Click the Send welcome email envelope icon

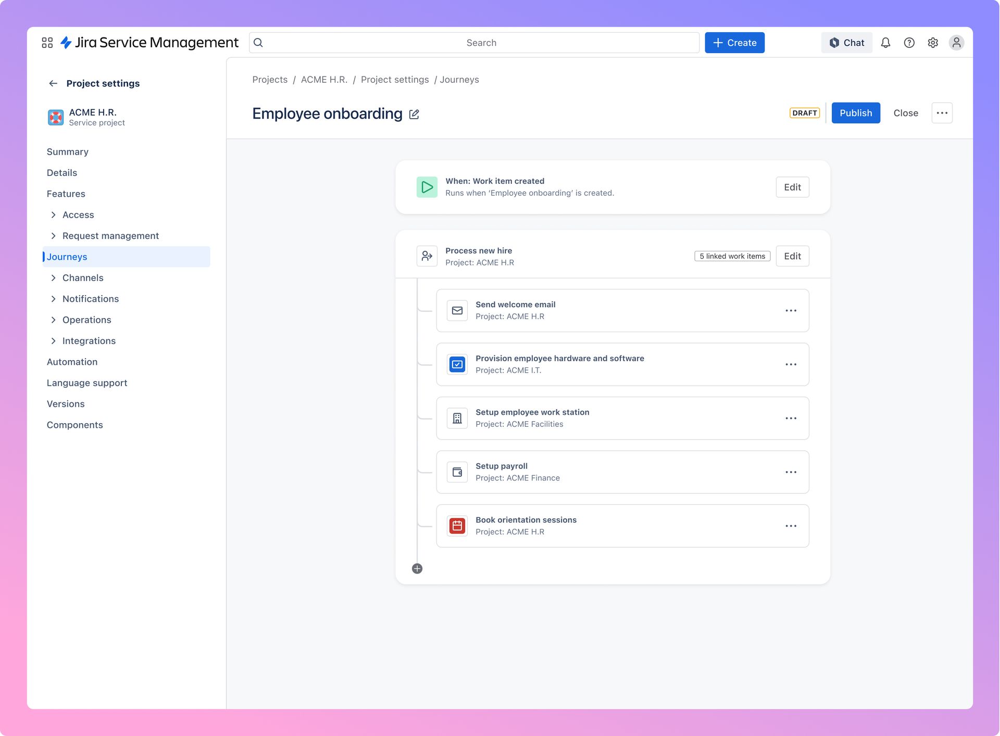457,310
